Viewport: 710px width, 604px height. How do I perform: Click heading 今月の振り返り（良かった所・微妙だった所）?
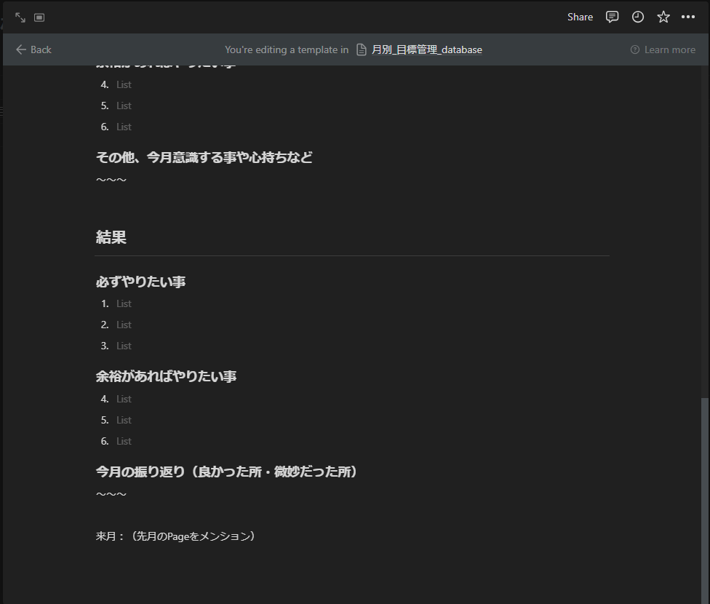pyautogui.click(x=226, y=472)
